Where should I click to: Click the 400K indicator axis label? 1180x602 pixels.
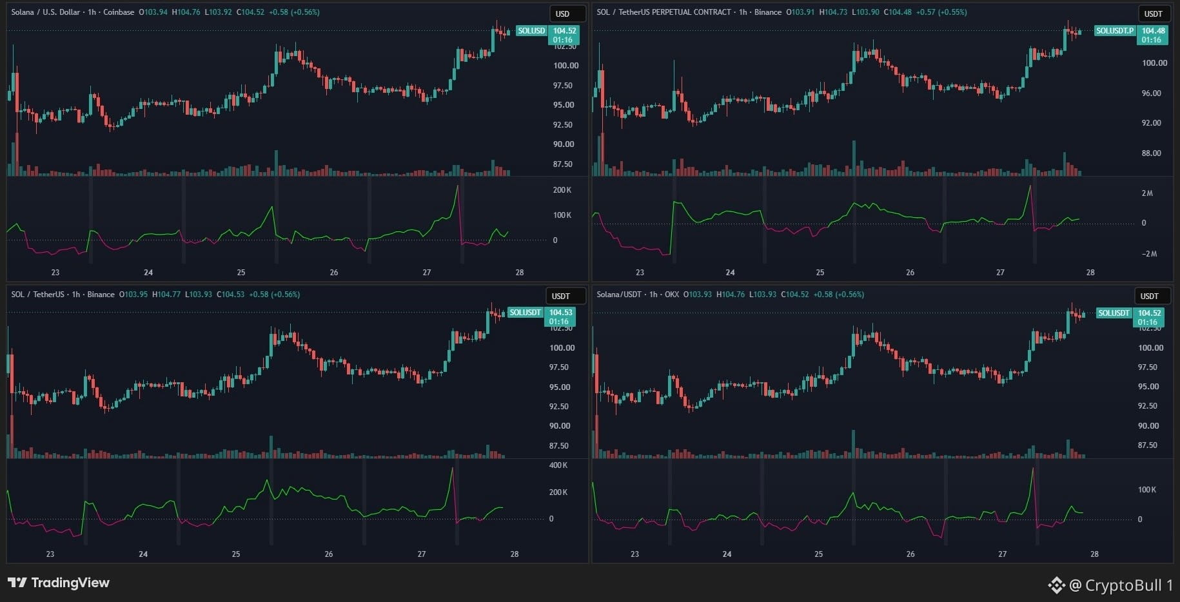coord(558,465)
